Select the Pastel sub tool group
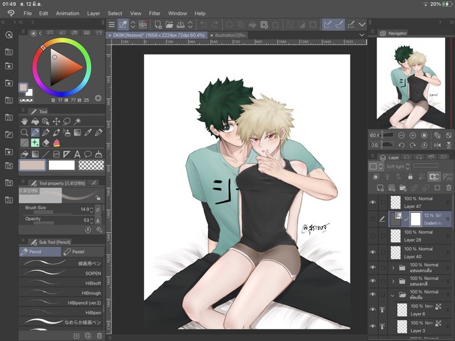 point(82,251)
